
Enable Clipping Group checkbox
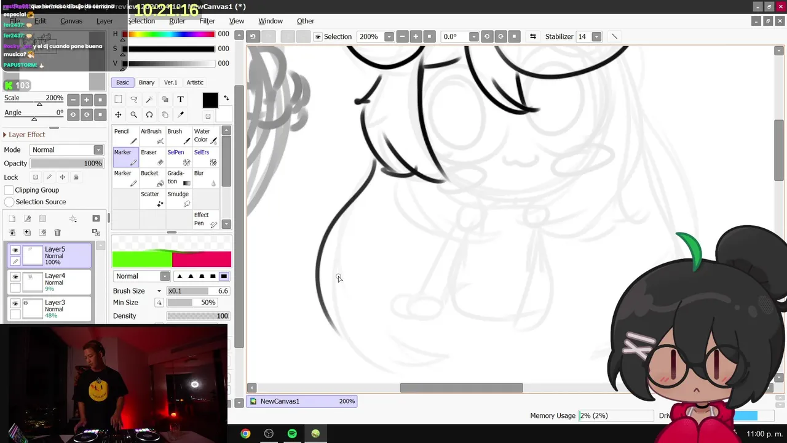9,190
